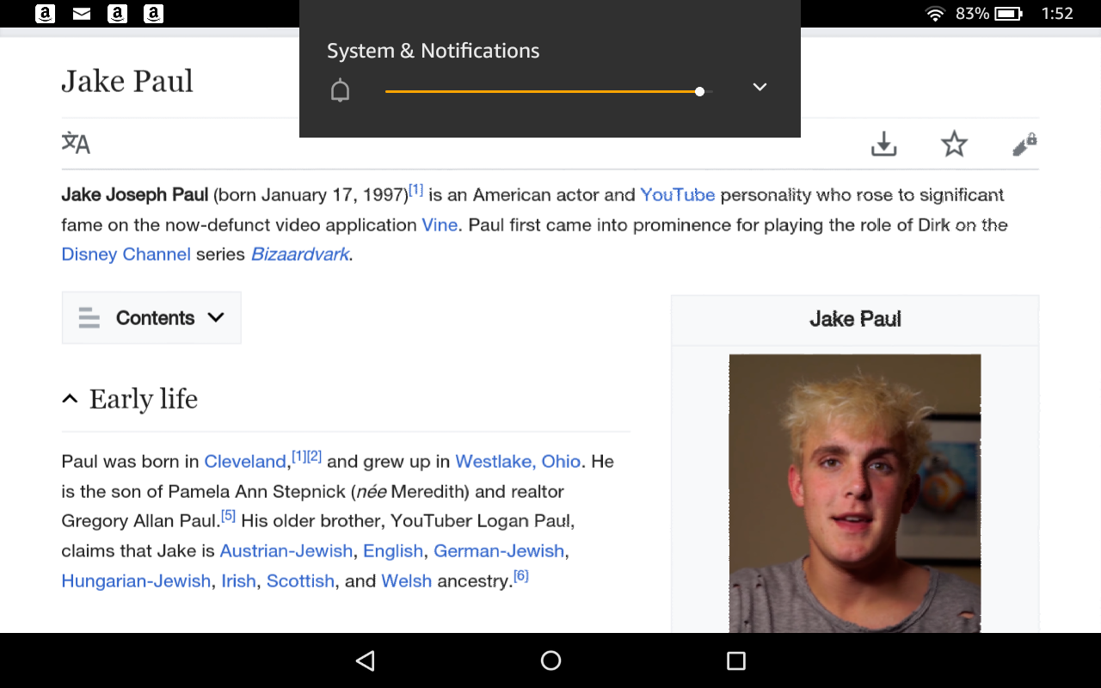
Task: Open the Welsh link
Action: [x=407, y=581]
